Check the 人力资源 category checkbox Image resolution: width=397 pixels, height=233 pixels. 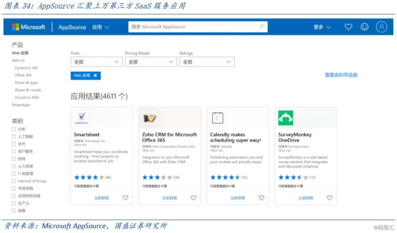pos(14,166)
